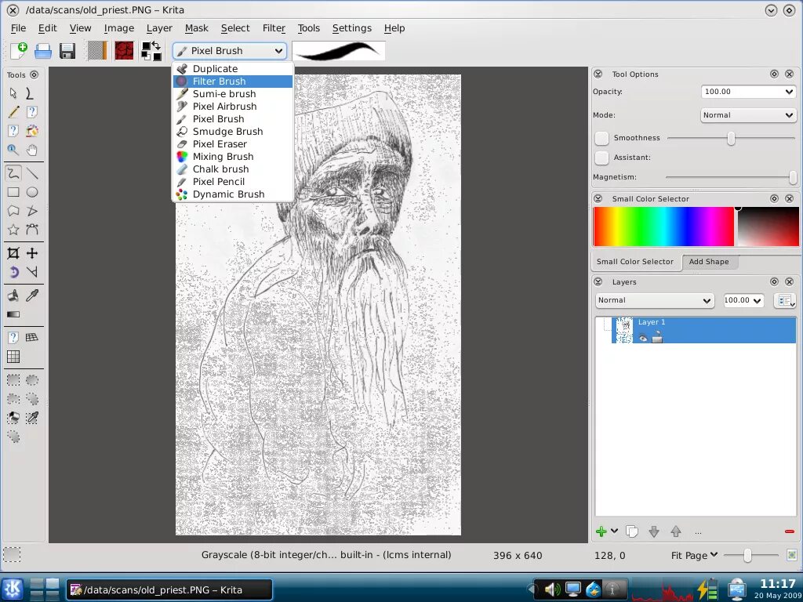Enable the Assistant checkbox in Tool Options
Image resolution: width=803 pixels, height=602 pixels.
click(601, 158)
